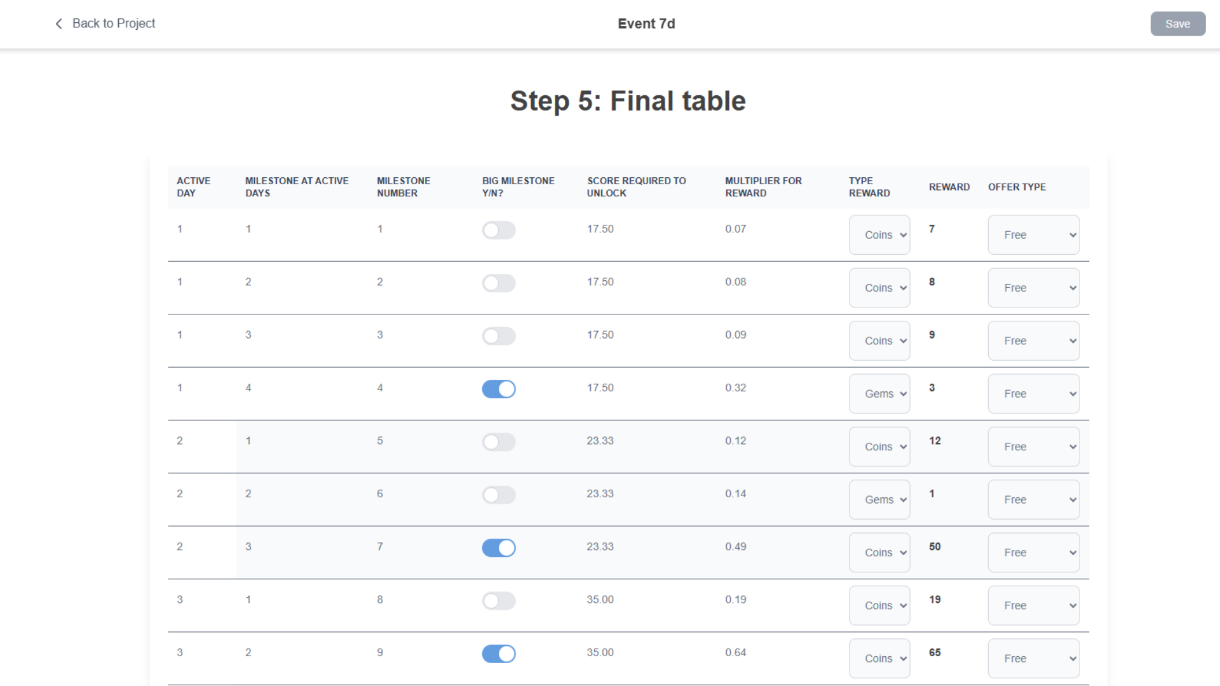Open the Coins reward dropdown for milestone 7
The height and width of the screenshot is (686, 1220).
tap(879, 552)
